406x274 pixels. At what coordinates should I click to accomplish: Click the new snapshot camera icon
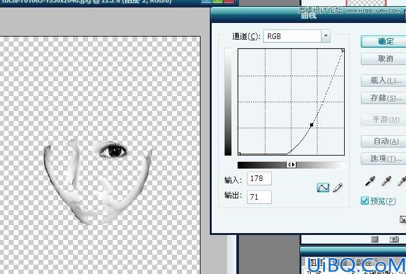point(394,239)
